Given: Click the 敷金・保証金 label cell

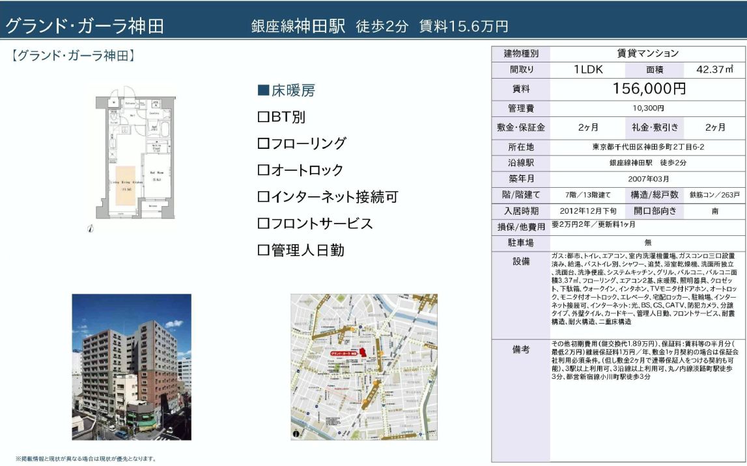Looking at the screenshot, I should [521, 127].
